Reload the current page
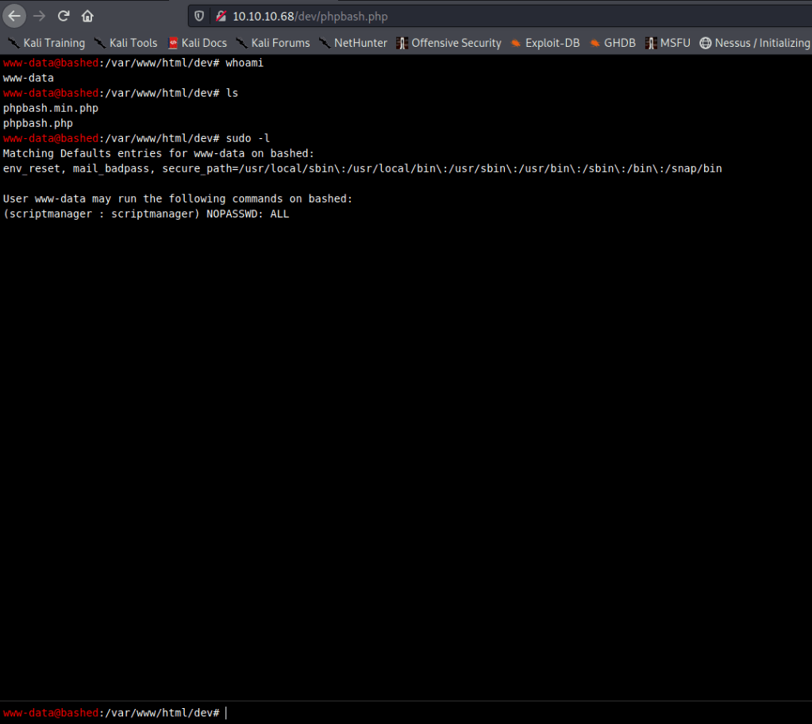812x724 pixels. pos(63,16)
